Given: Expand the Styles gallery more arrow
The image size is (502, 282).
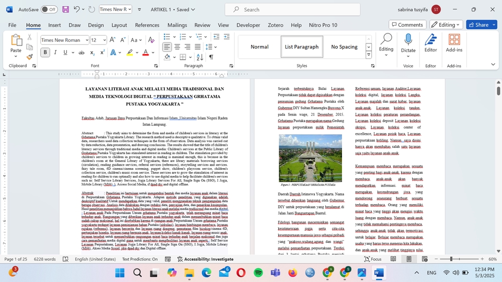Looking at the screenshot, I should (x=369, y=55).
